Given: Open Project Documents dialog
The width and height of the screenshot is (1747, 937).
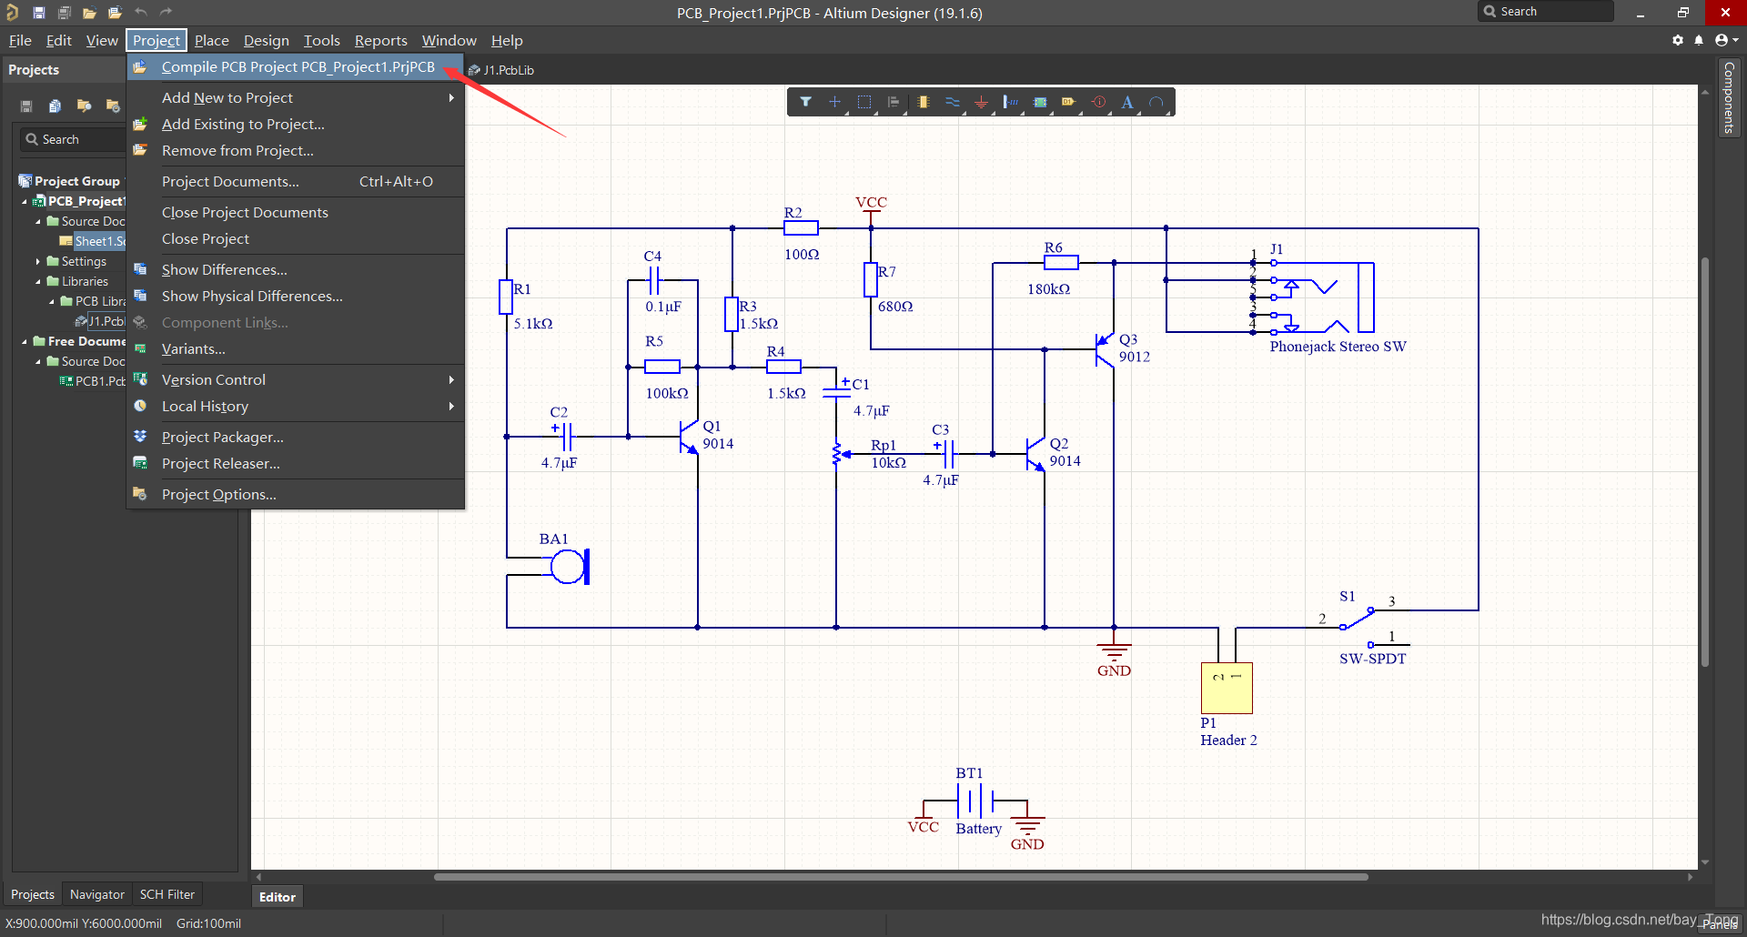Looking at the screenshot, I should (x=296, y=181).
